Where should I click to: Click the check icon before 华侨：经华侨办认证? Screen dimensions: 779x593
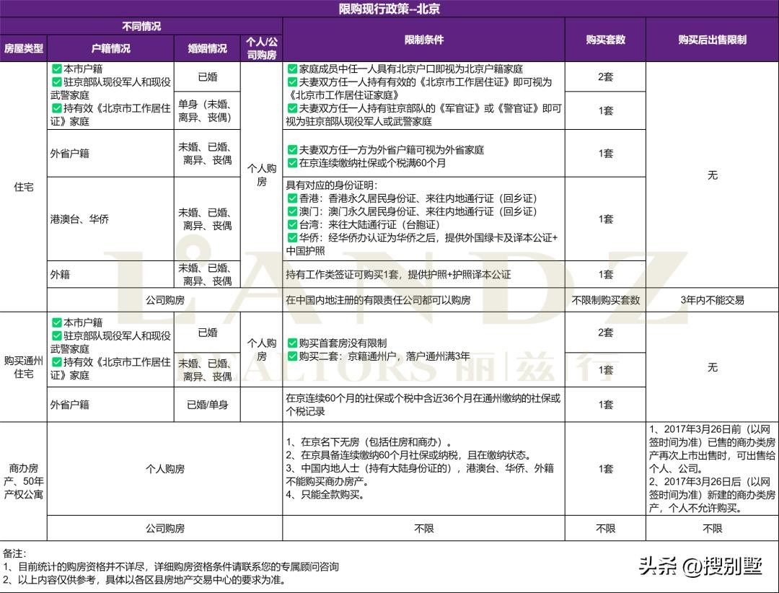[291, 238]
